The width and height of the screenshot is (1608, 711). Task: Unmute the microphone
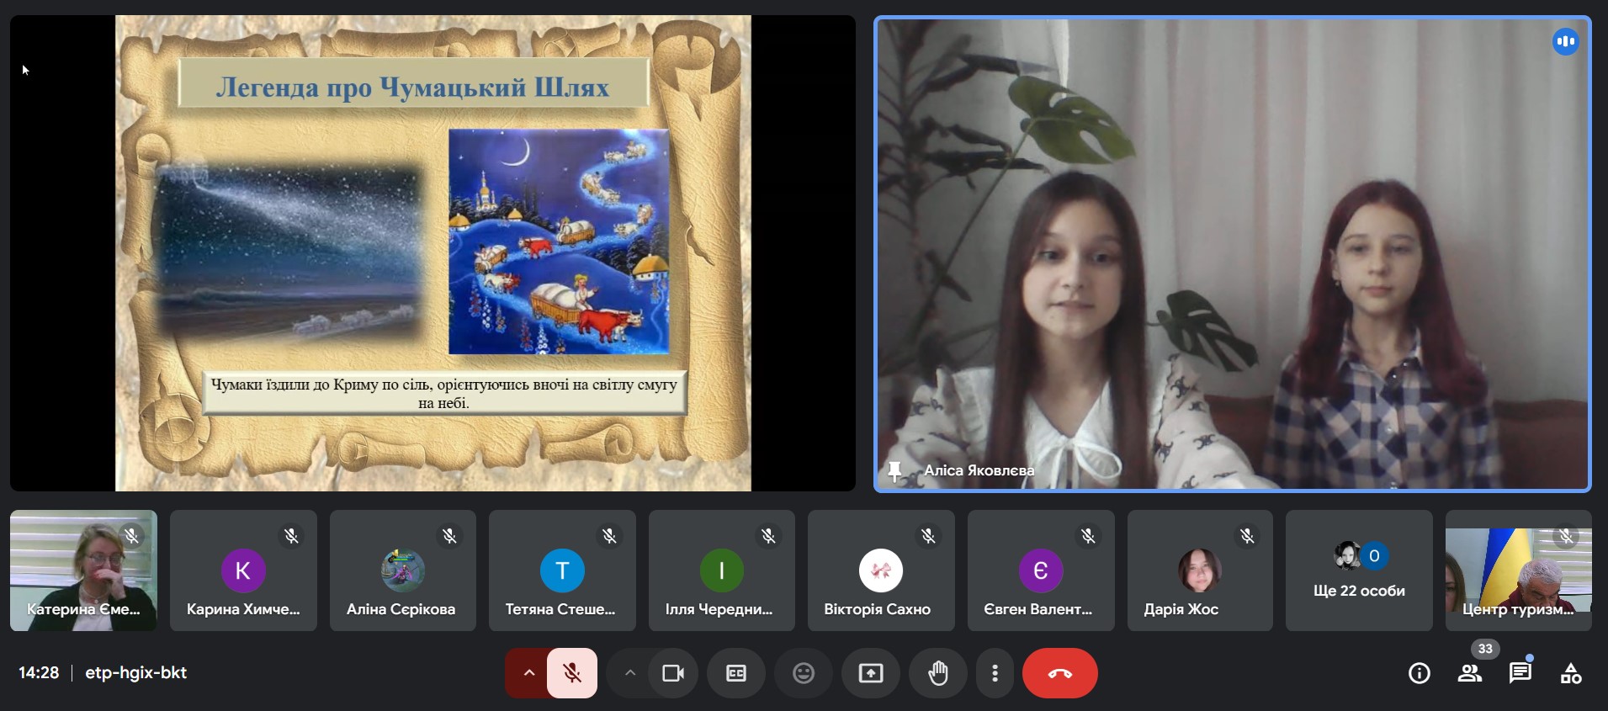pyautogui.click(x=572, y=673)
